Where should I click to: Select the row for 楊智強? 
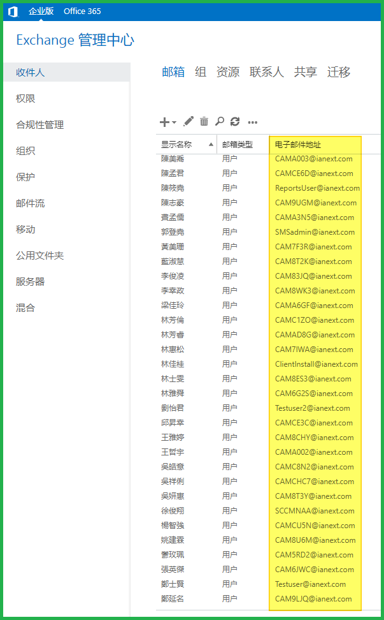268,526
